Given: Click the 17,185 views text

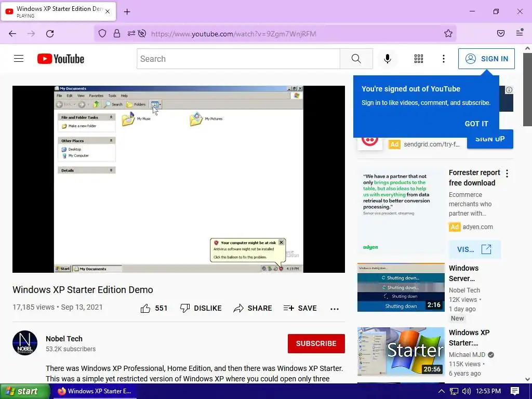Looking at the screenshot, I should [x=33, y=307].
